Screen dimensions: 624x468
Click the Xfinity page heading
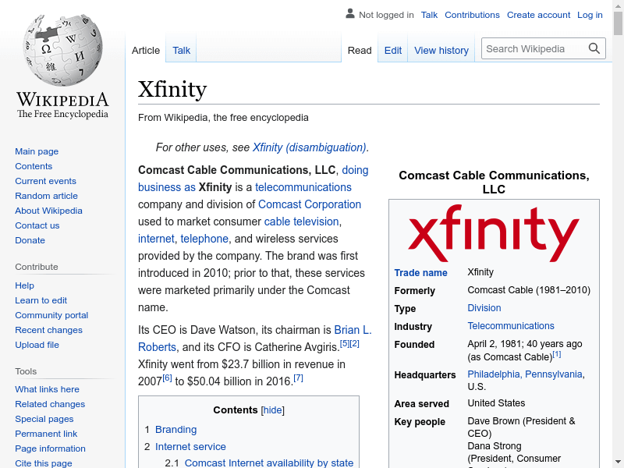click(172, 89)
